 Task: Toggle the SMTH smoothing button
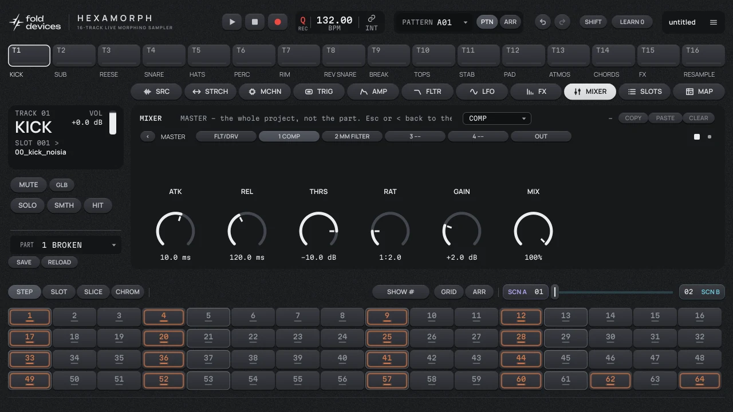(x=64, y=205)
